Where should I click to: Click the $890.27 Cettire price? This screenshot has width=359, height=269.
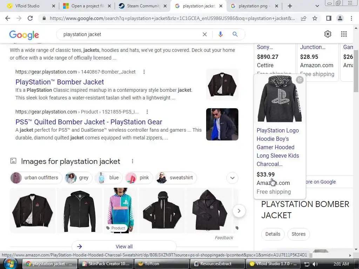pos(267,57)
